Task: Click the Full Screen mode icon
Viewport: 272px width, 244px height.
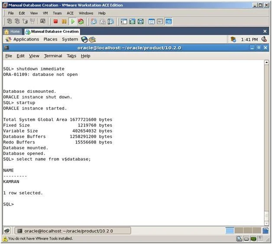Action: click(132, 22)
